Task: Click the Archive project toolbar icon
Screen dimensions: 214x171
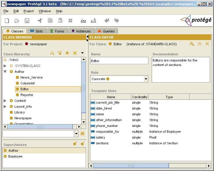Action: pos(83,21)
